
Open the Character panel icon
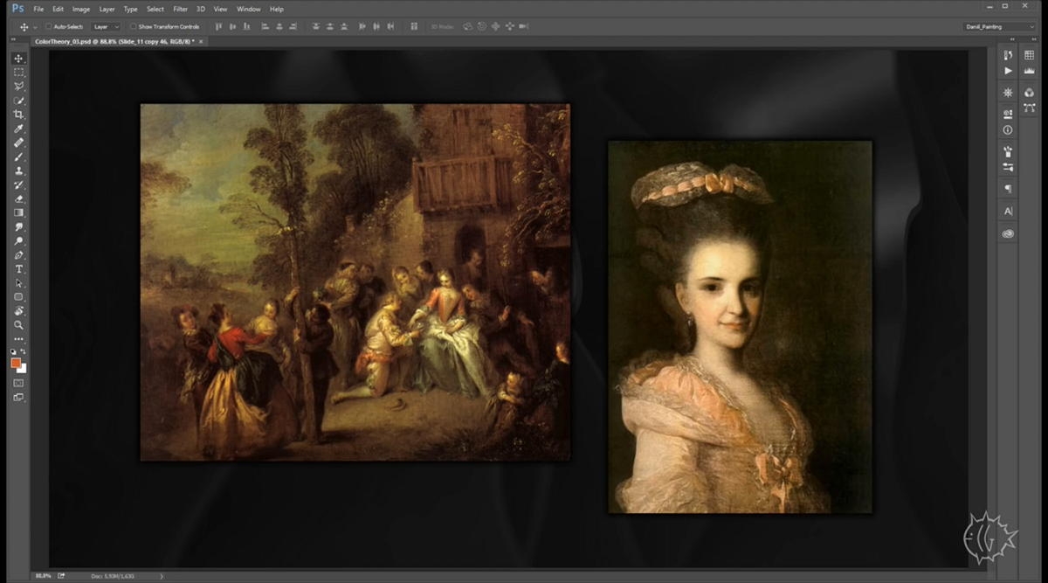(1008, 212)
